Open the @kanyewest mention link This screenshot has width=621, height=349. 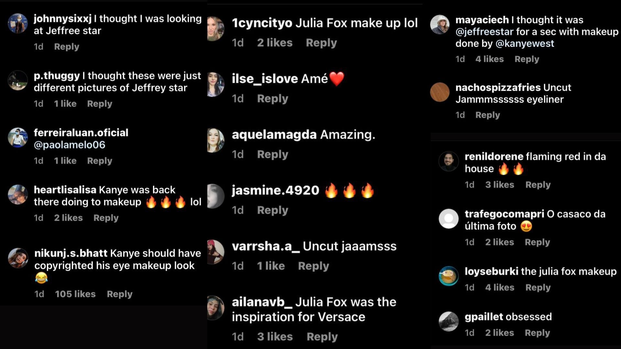pyautogui.click(x=525, y=44)
